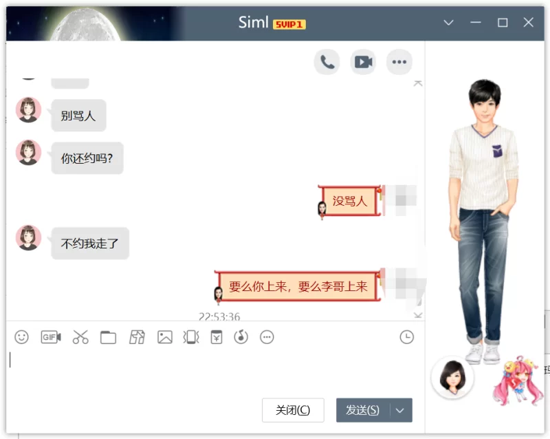The width and height of the screenshot is (550, 439).
Task: Open more options in chat header
Action: (x=399, y=62)
